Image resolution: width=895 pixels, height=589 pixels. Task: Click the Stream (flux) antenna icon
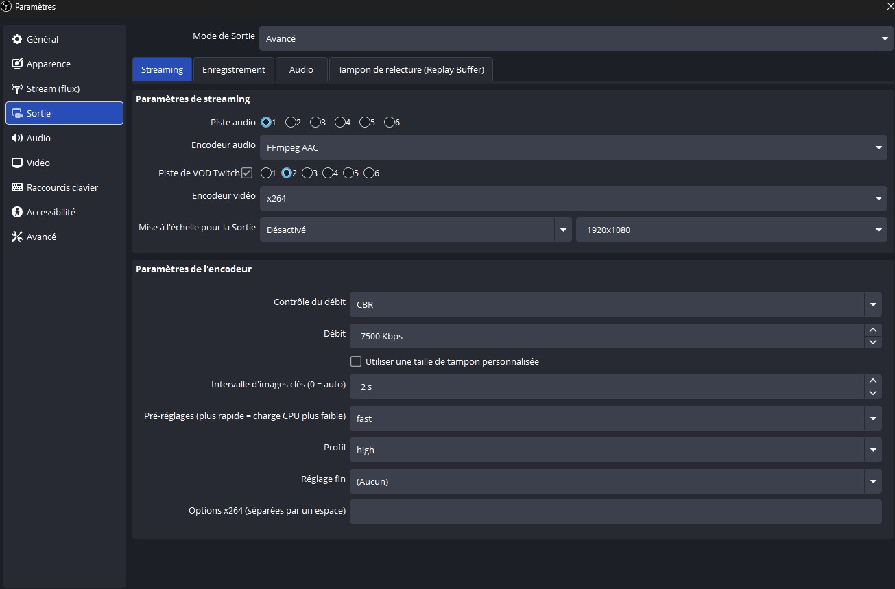click(17, 88)
